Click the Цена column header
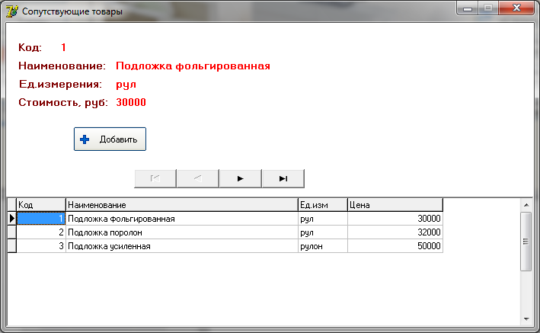This screenshot has width=540, height=333. point(395,205)
